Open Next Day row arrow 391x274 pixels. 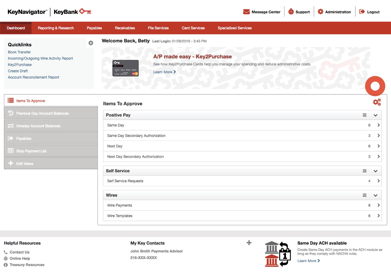click(x=378, y=146)
